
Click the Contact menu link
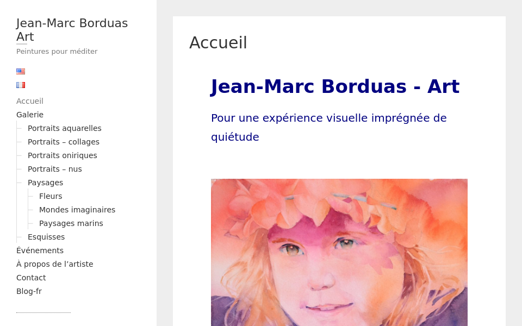click(x=31, y=278)
